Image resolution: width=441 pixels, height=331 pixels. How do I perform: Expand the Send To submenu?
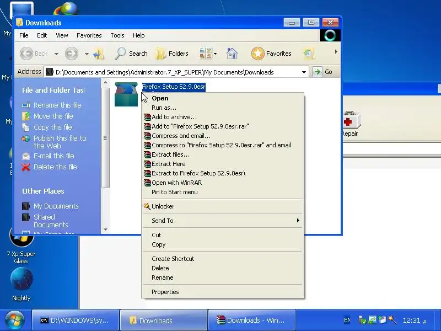point(223,221)
